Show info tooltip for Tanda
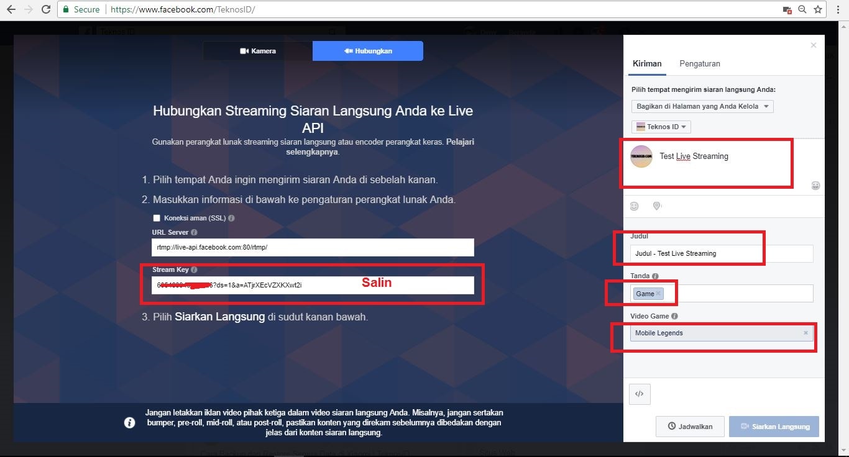Image resolution: width=849 pixels, height=457 pixels. [655, 276]
